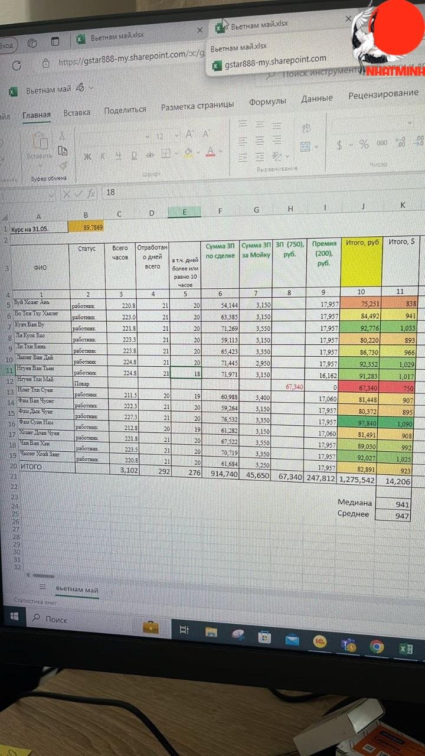Open the Вставка ribbon tab
Image resolution: width=425 pixels, height=756 pixels.
(77, 112)
